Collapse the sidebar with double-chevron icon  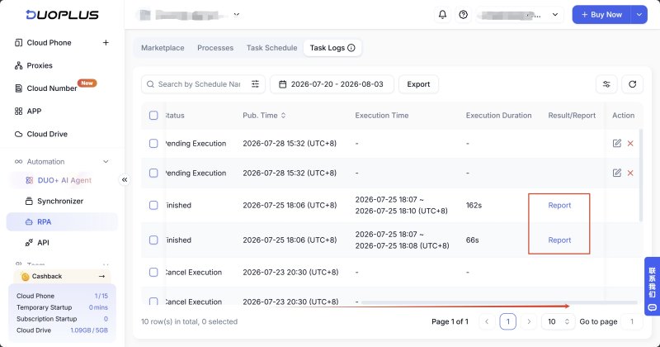click(125, 180)
